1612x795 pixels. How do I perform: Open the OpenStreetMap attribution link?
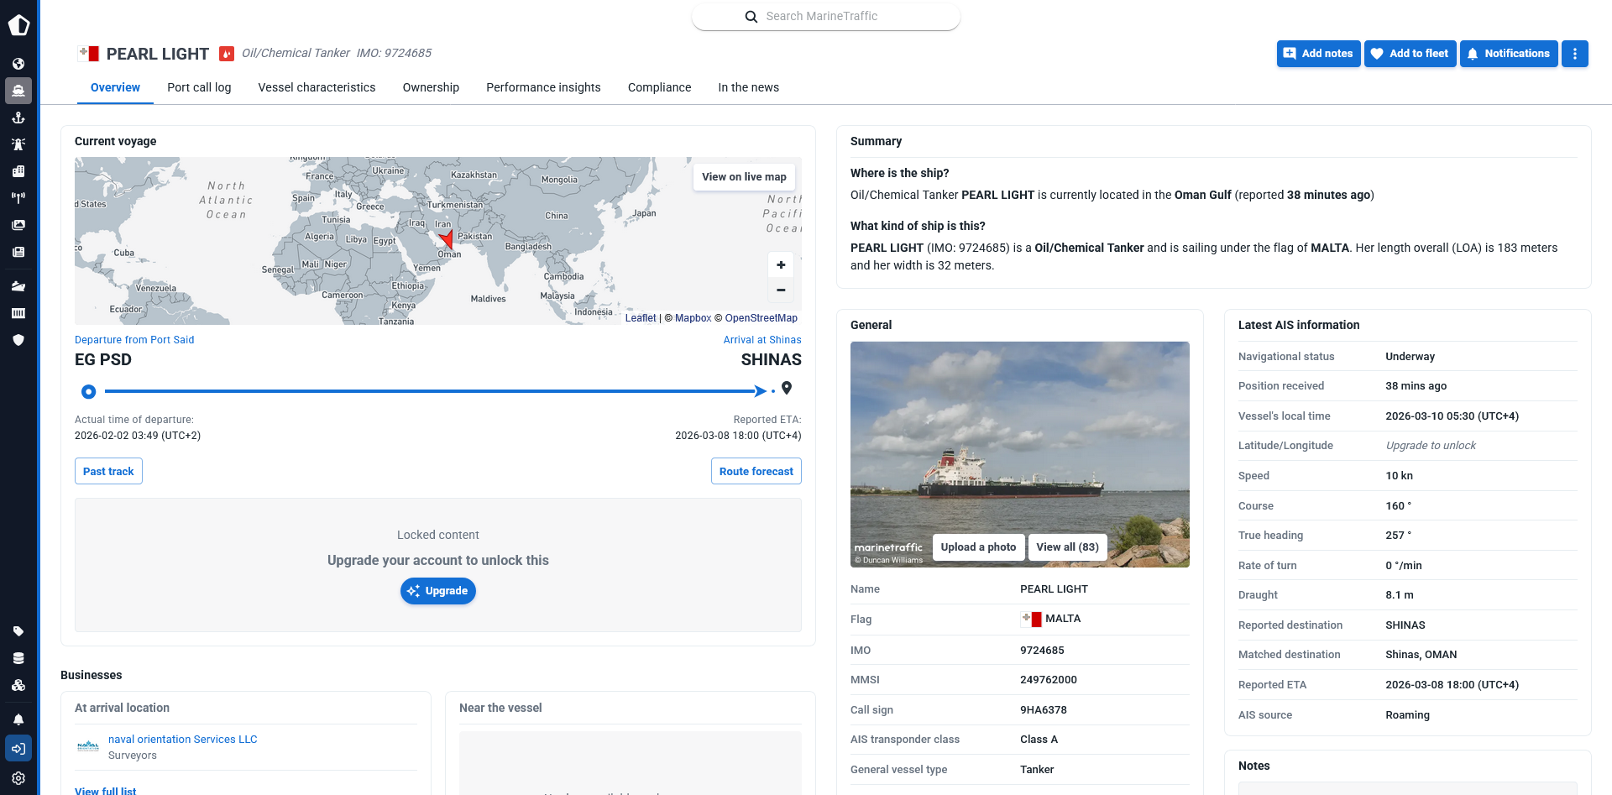(761, 318)
